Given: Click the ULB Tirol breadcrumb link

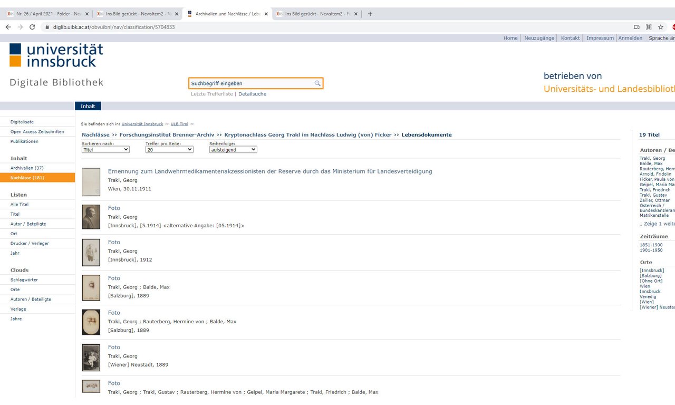Looking at the screenshot, I should point(179,124).
